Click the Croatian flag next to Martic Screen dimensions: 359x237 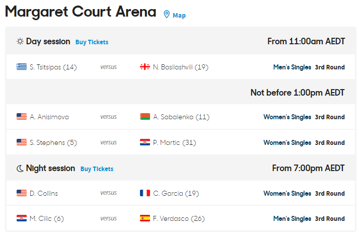click(x=145, y=142)
